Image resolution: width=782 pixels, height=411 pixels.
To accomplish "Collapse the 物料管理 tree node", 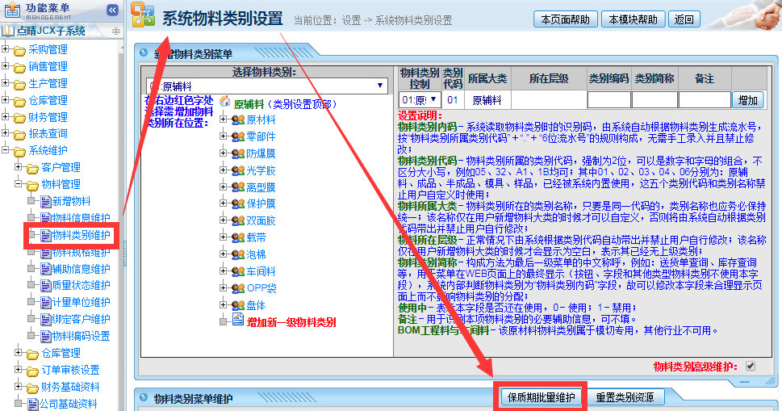I will point(19,183).
